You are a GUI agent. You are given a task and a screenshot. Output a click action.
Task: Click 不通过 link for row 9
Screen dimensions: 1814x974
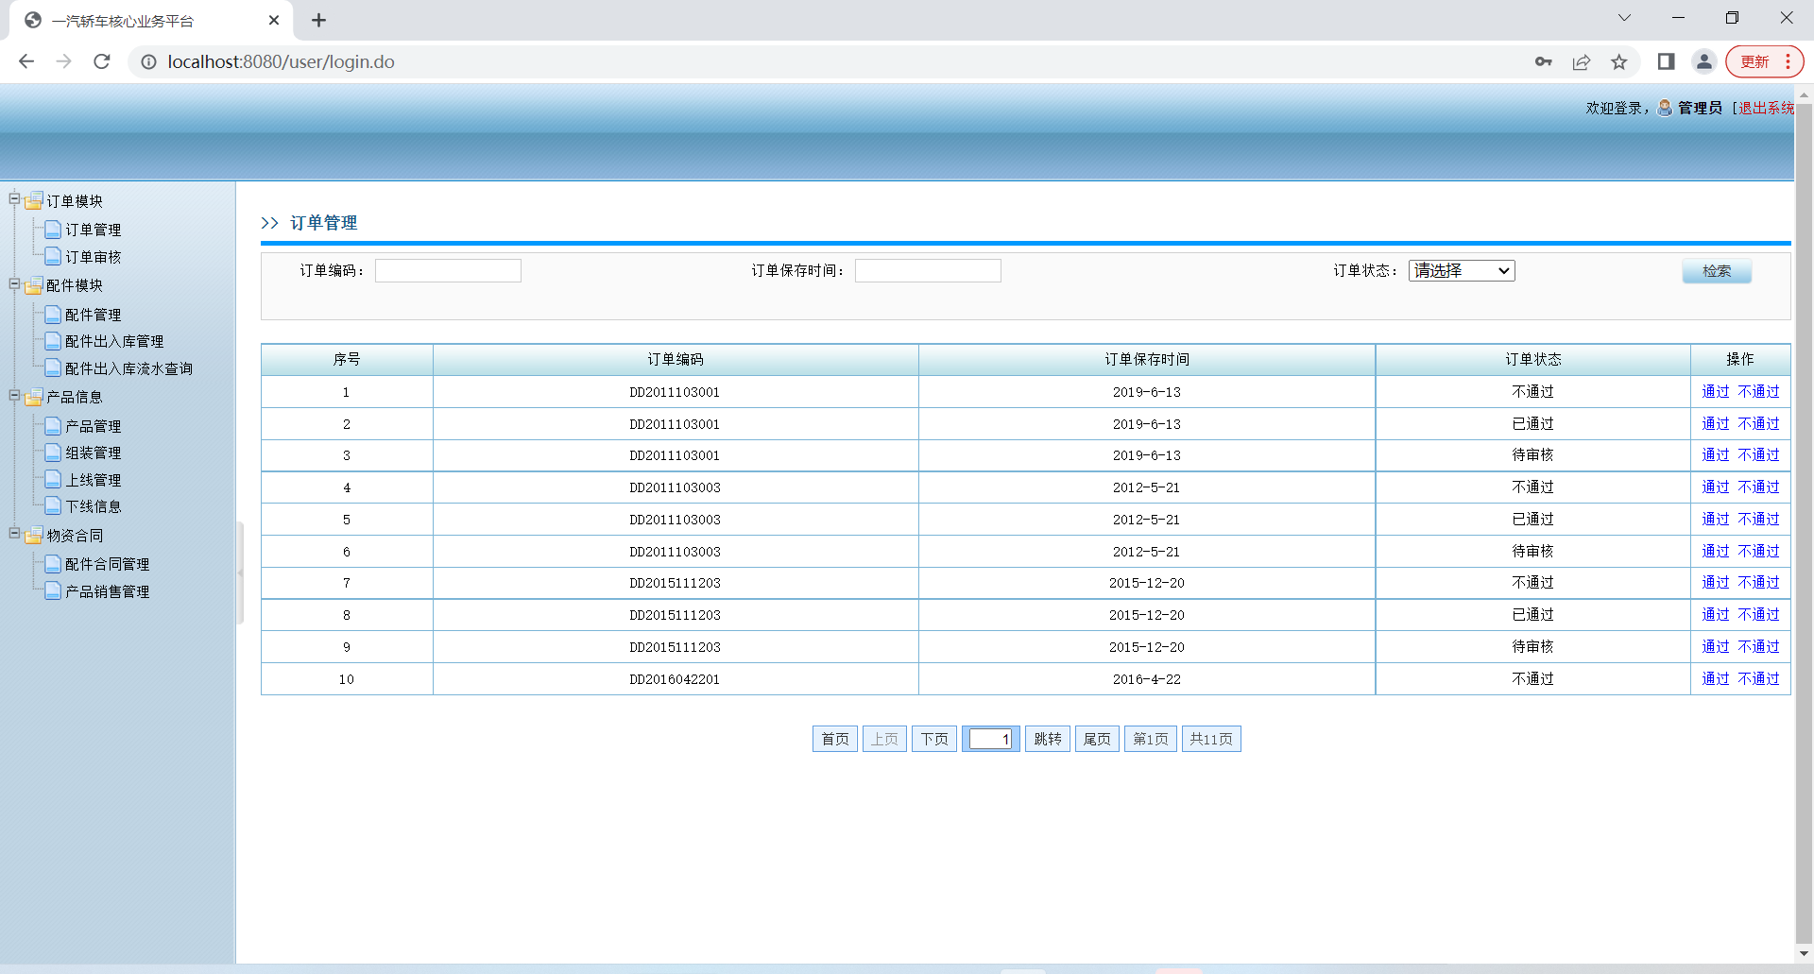(1758, 647)
